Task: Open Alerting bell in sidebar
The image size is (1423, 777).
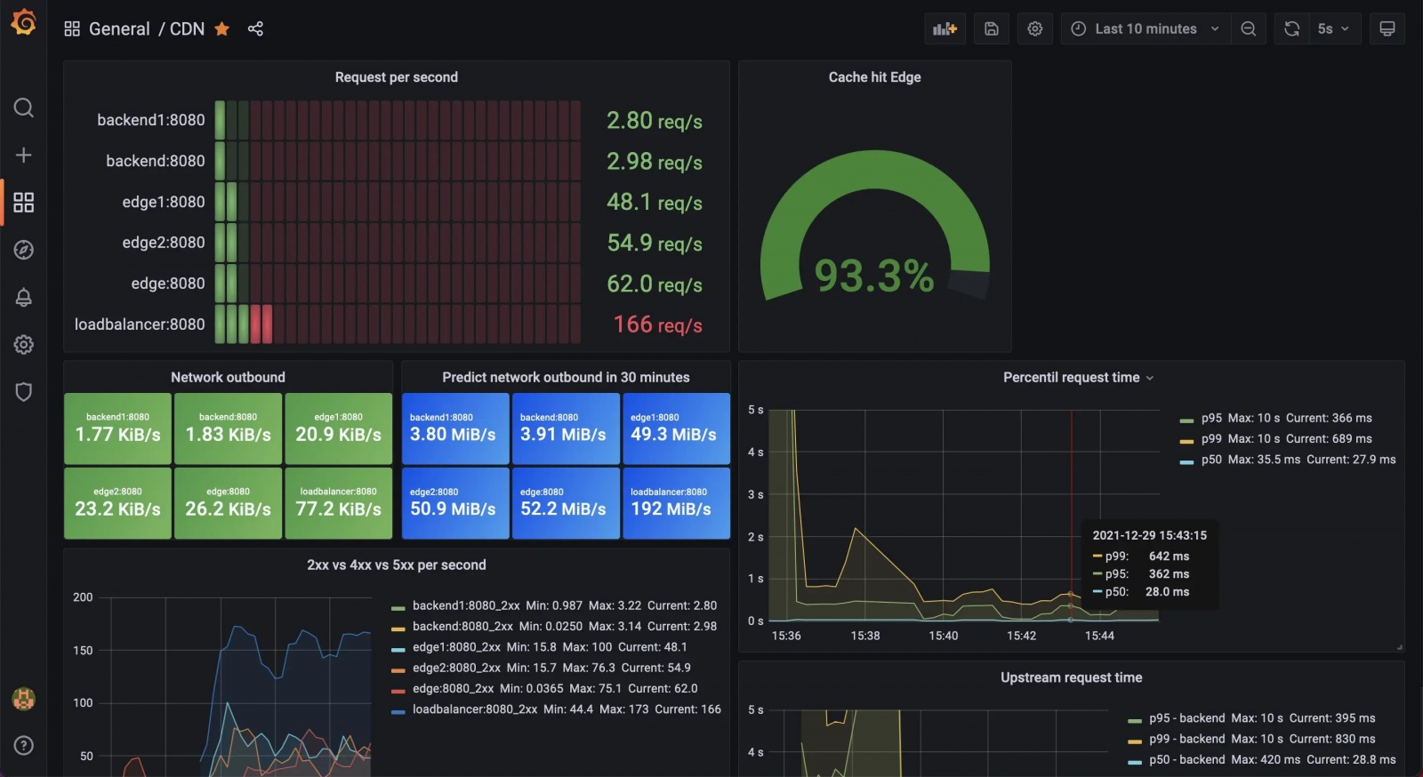Action: point(24,298)
